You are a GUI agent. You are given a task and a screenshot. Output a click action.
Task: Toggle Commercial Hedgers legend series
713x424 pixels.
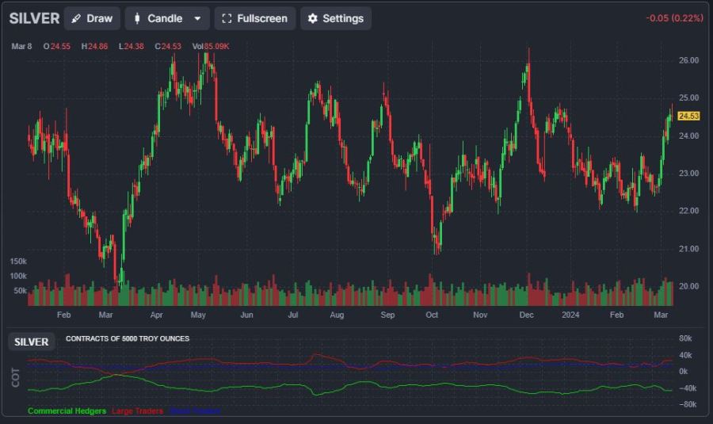click(67, 411)
